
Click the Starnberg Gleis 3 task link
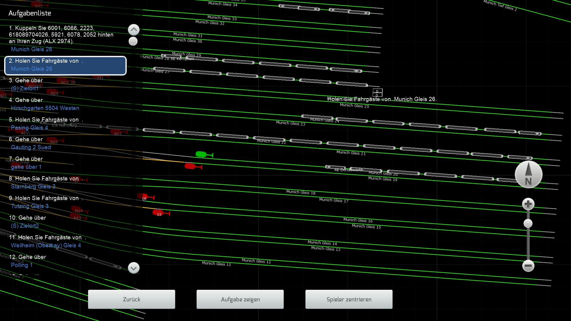click(33, 186)
